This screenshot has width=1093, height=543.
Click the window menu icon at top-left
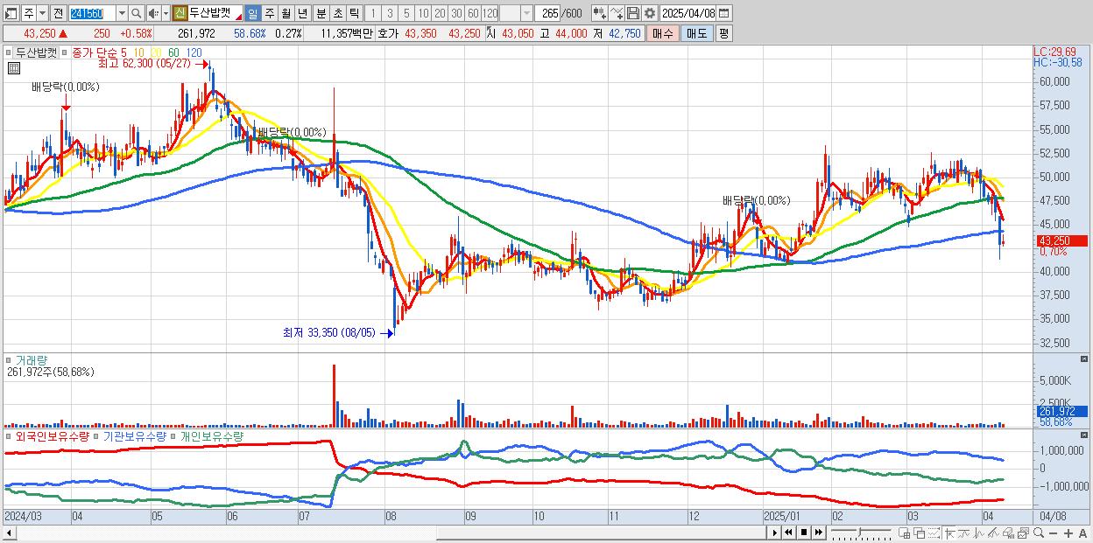(x=11, y=14)
